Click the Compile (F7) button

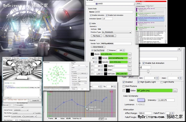click(36, 101)
